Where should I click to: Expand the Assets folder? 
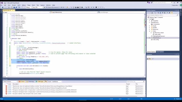(x=150, y=26)
